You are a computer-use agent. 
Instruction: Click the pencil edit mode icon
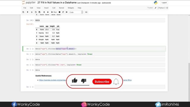156,8
